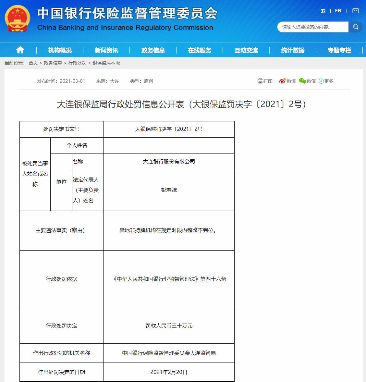Click the 单位 label cell
Screen dimensions: 366x382
(61, 182)
